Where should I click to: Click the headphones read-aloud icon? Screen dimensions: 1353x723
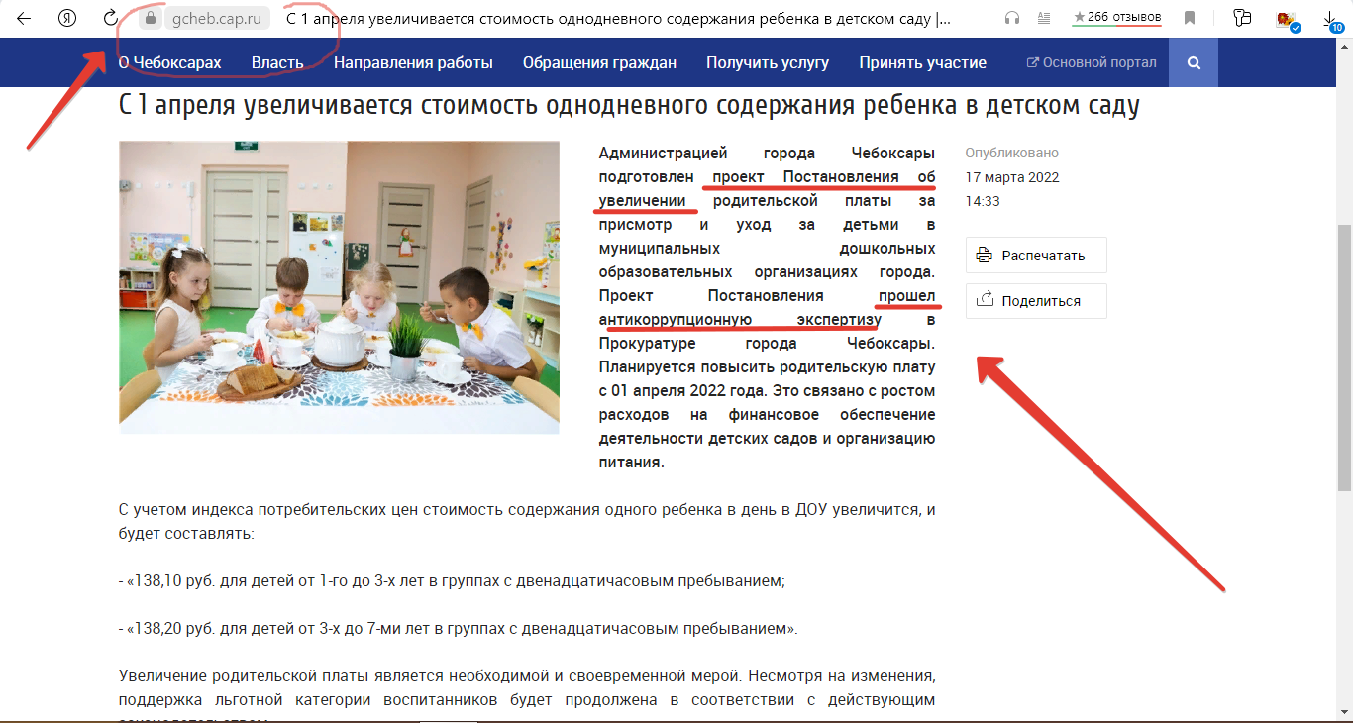[1012, 17]
